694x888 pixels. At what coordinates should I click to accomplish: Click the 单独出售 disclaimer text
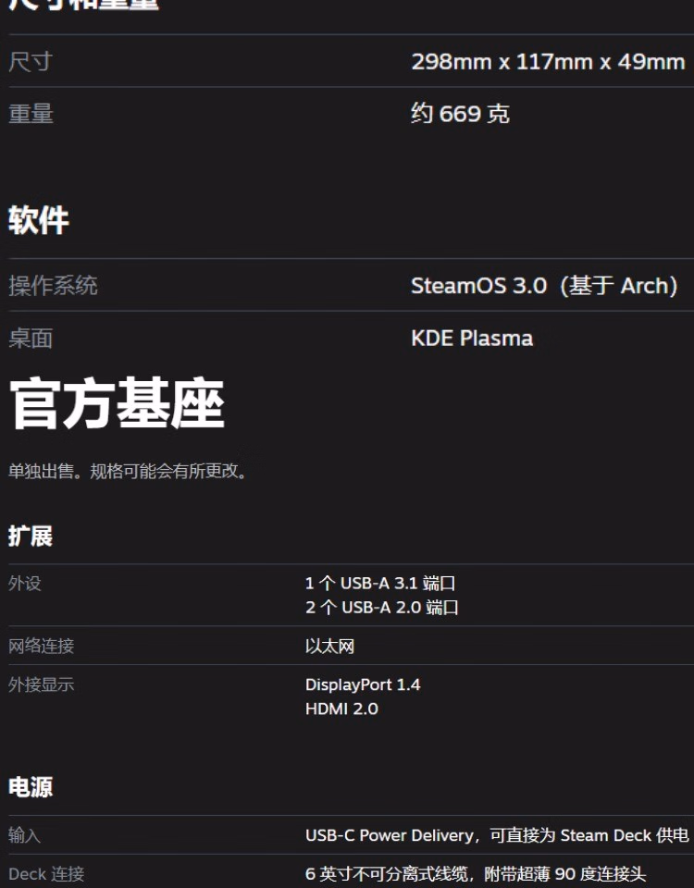pos(128,471)
